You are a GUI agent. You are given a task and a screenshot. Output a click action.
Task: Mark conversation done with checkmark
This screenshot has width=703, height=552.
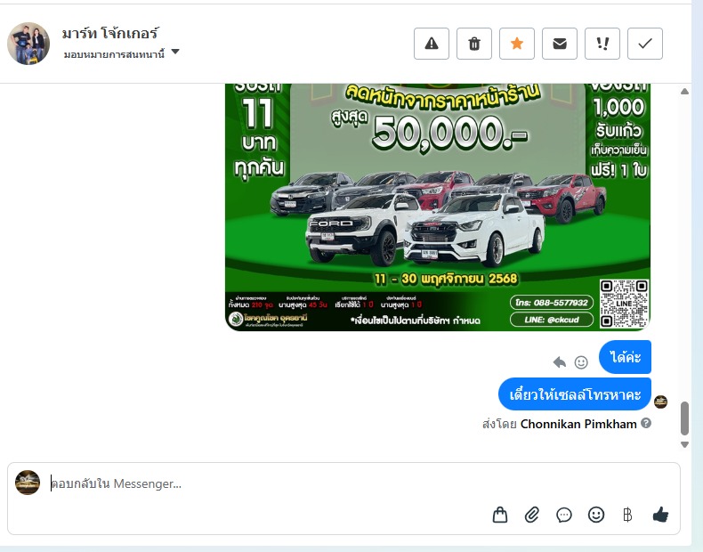[x=645, y=44]
